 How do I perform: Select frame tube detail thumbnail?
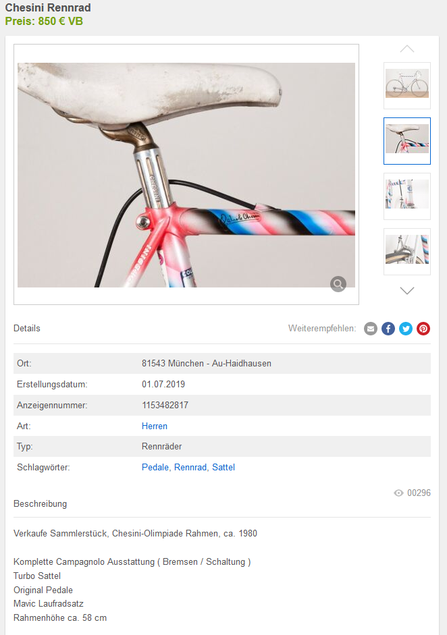point(407,196)
